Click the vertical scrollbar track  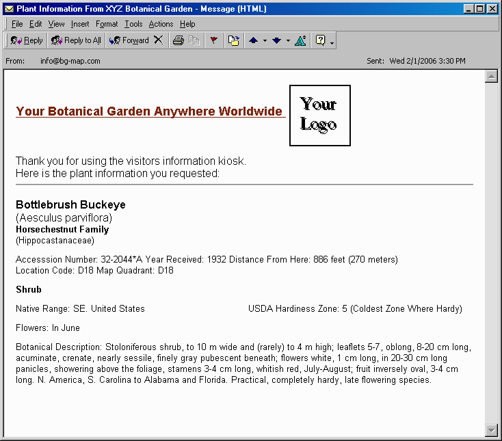point(491,253)
